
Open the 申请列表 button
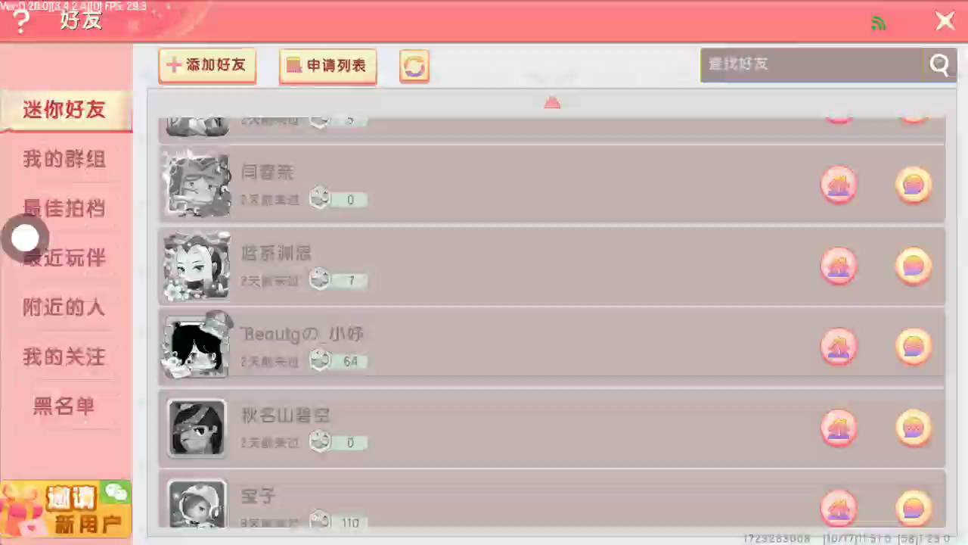(327, 66)
